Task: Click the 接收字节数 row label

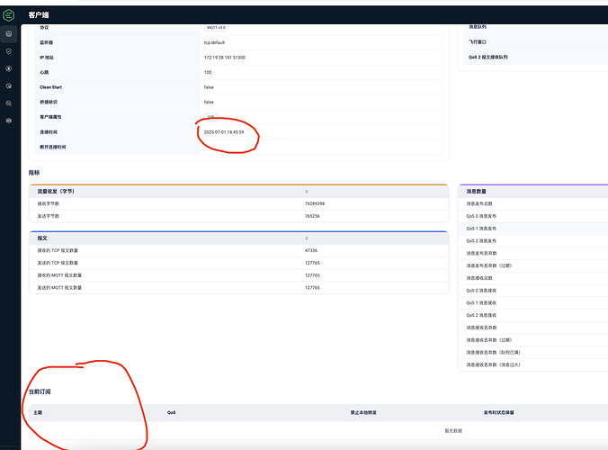Action: tap(48, 203)
